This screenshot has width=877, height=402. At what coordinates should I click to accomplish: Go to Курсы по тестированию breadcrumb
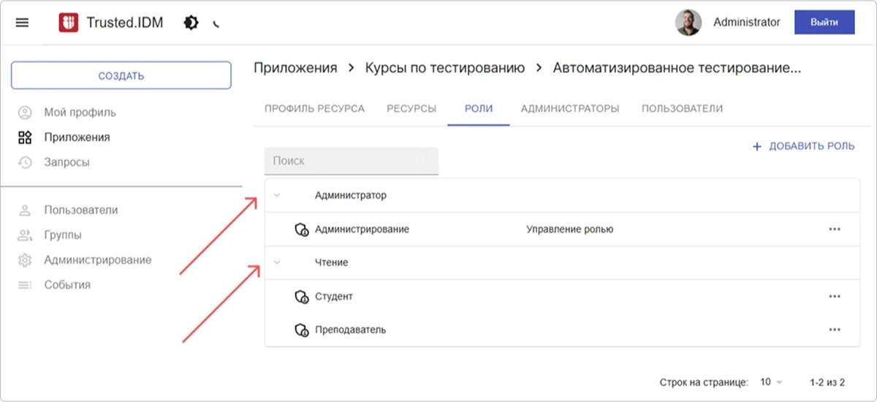click(445, 68)
